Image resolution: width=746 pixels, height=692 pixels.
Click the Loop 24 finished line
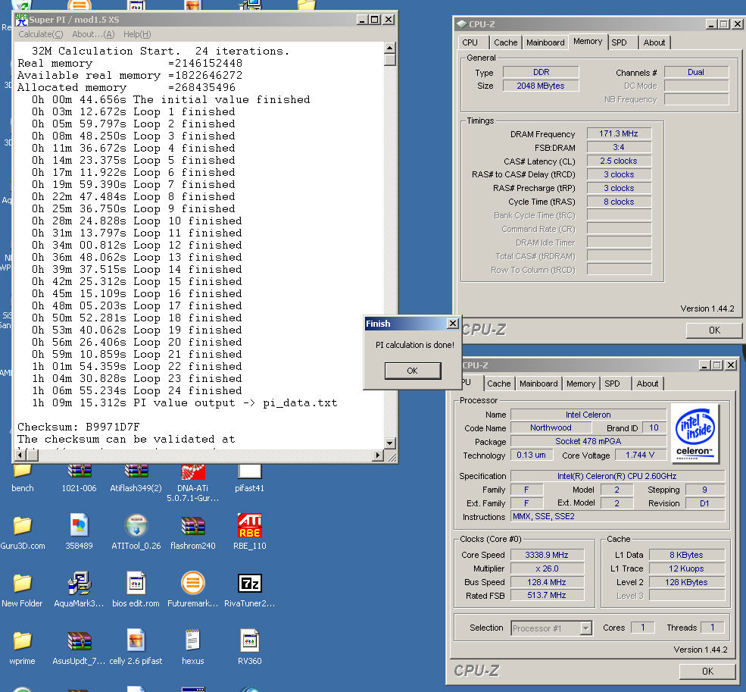[x=137, y=390]
